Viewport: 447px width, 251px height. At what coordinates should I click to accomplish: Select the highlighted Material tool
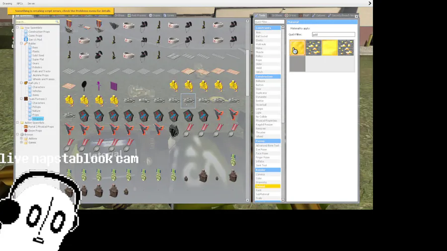tap(268, 187)
